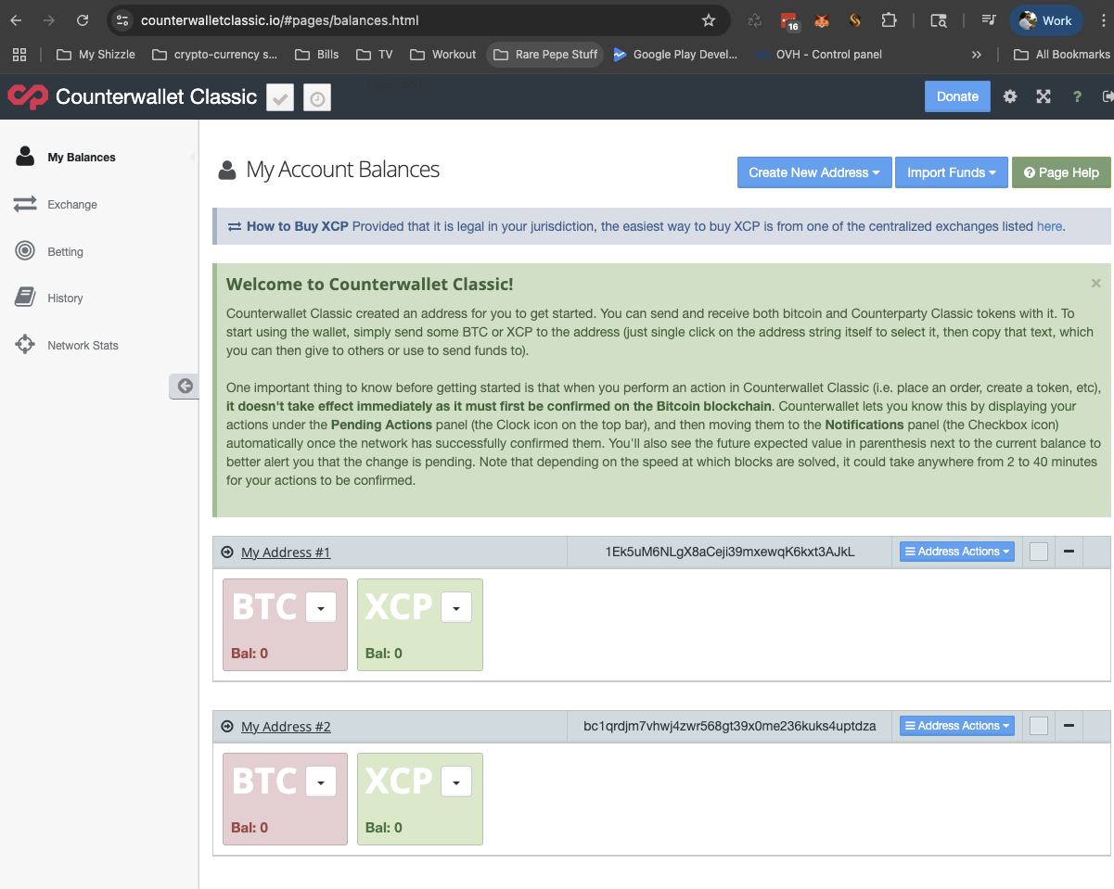Viewport: 1114px width, 889px height.
Task: Open Import Funds dropdown
Action: (951, 172)
